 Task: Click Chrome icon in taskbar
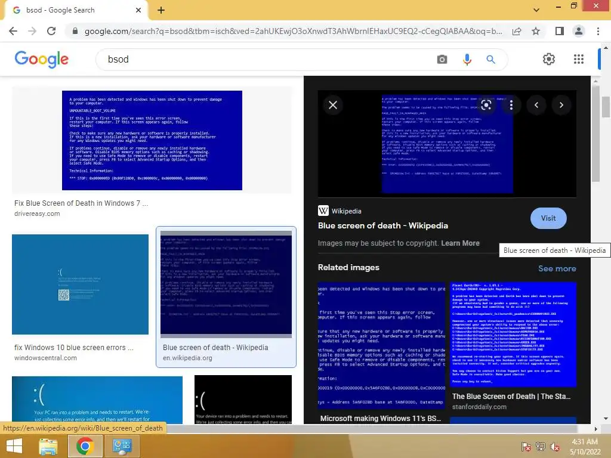tap(85, 446)
